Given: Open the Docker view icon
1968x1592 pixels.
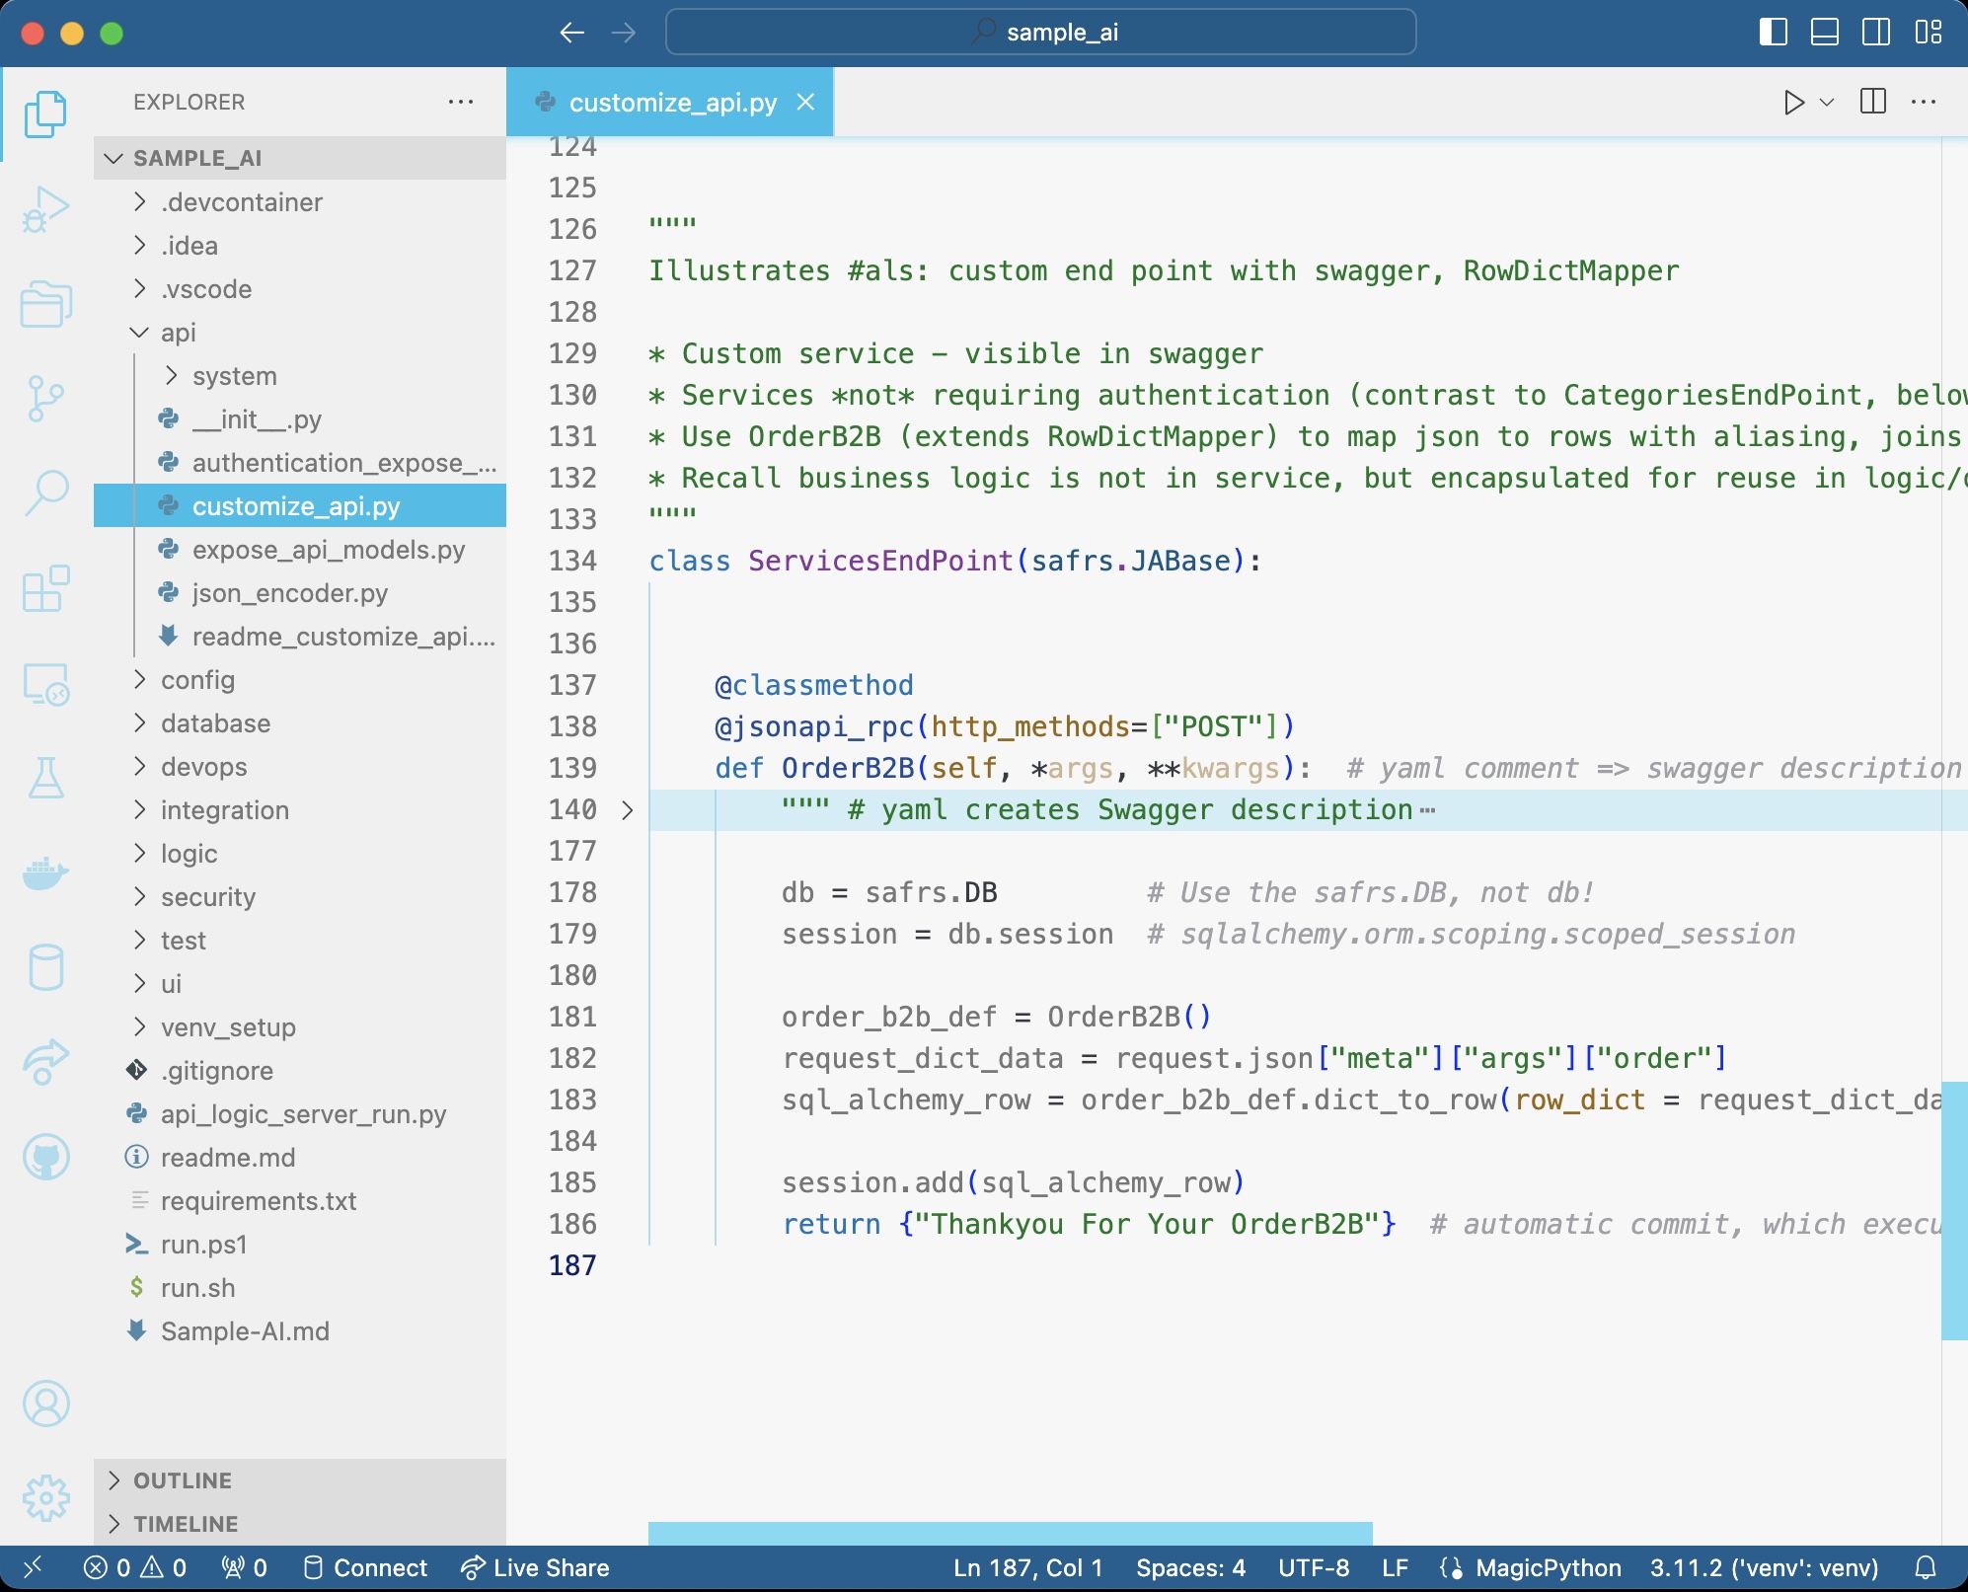Looking at the screenshot, I should point(45,873).
